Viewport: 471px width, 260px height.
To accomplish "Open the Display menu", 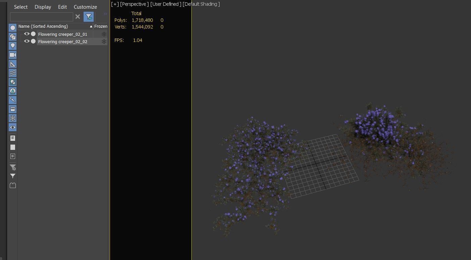I will [x=43, y=7].
